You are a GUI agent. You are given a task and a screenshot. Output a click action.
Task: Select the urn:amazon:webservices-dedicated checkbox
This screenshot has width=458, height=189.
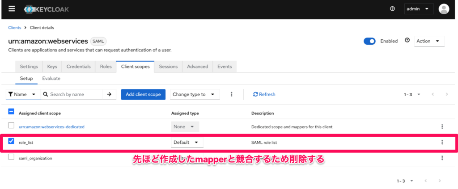12,126
